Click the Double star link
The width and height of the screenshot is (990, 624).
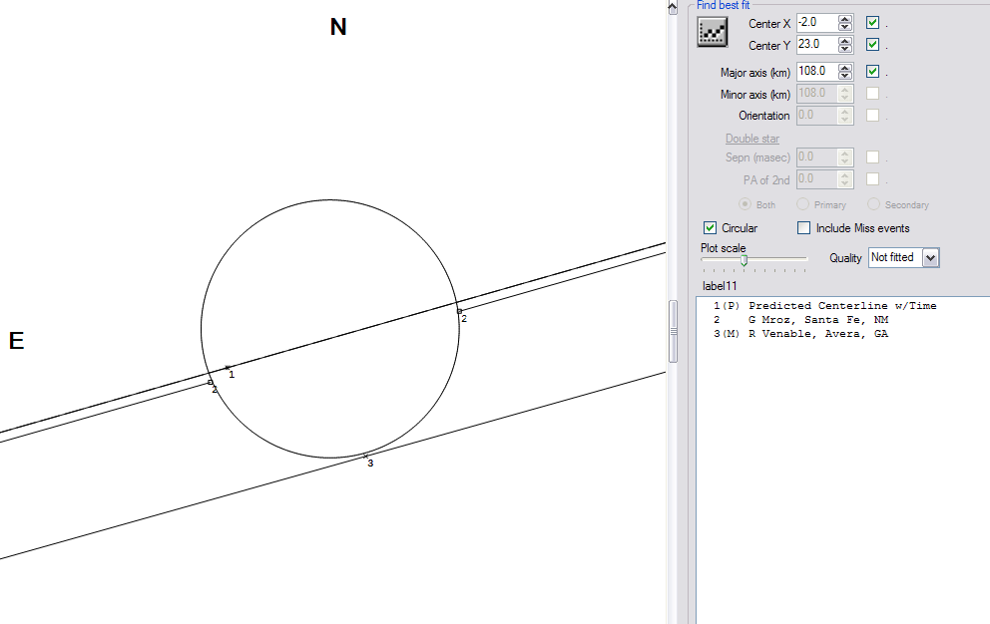[x=751, y=139]
